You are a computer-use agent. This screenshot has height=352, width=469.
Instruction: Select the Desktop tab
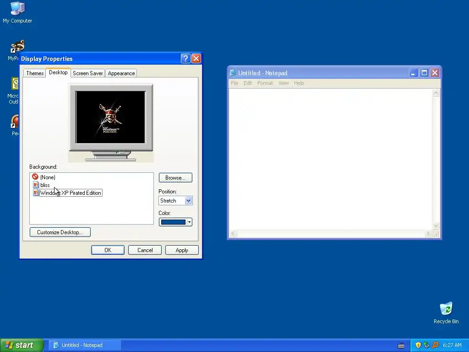click(x=58, y=72)
